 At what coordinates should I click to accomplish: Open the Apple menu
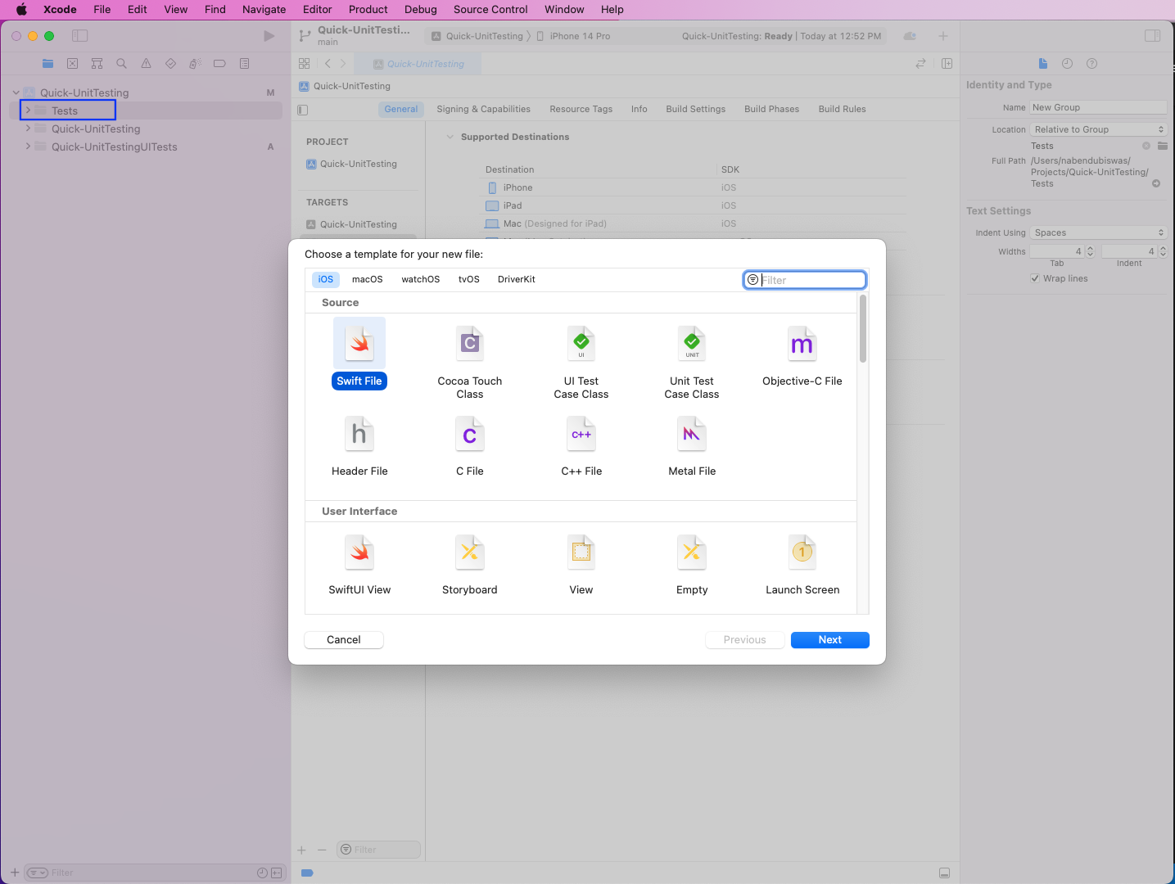pos(21,9)
